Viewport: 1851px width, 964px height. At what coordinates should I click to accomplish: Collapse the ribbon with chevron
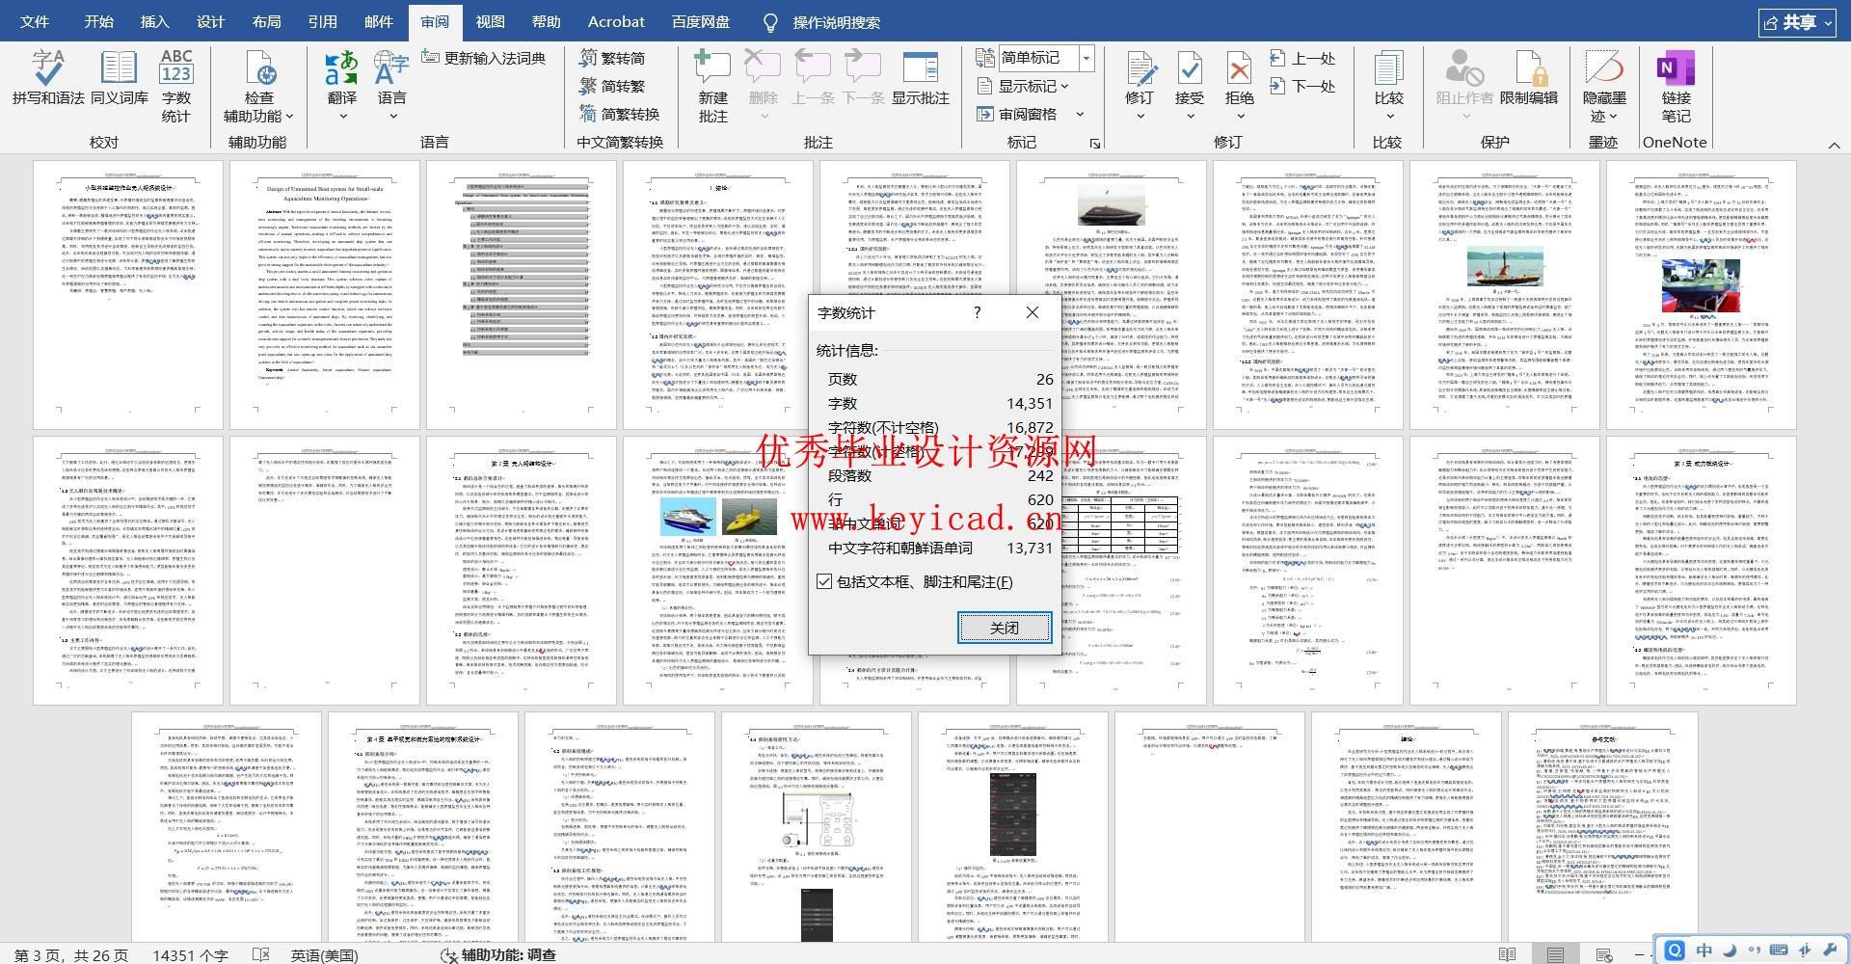pos(1834,146)
